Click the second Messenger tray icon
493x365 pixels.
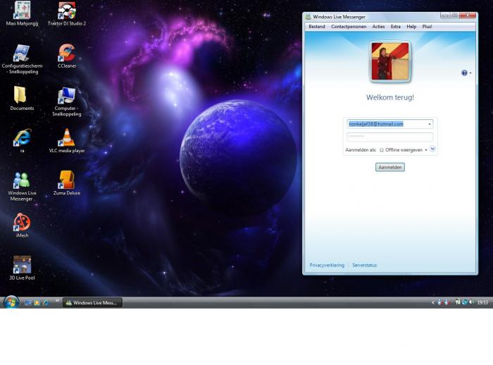pos(447,302)
